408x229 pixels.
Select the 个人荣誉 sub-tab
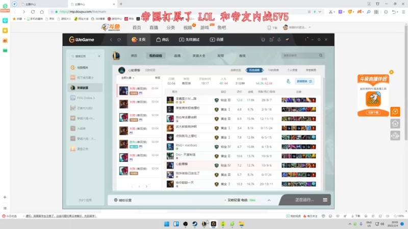(x=292, y=70)
